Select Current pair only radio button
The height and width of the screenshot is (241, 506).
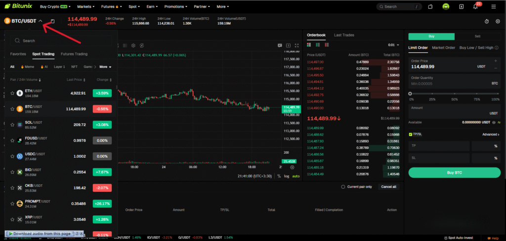tap(343, 187)
